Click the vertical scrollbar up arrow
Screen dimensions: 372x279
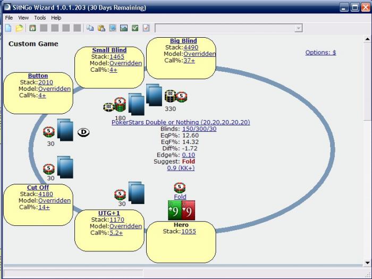367,39
